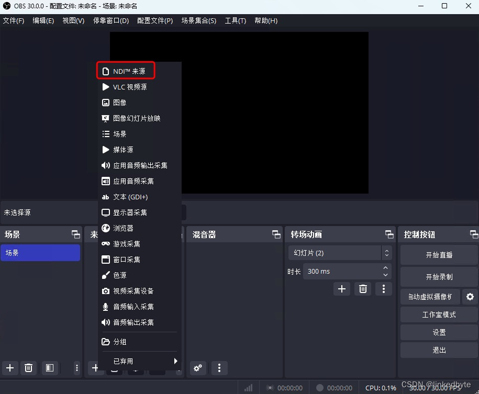Open 设置 settings button
The width and height of the screenshot is (479, 394).
pyautogui.click(x=439, y=332)
